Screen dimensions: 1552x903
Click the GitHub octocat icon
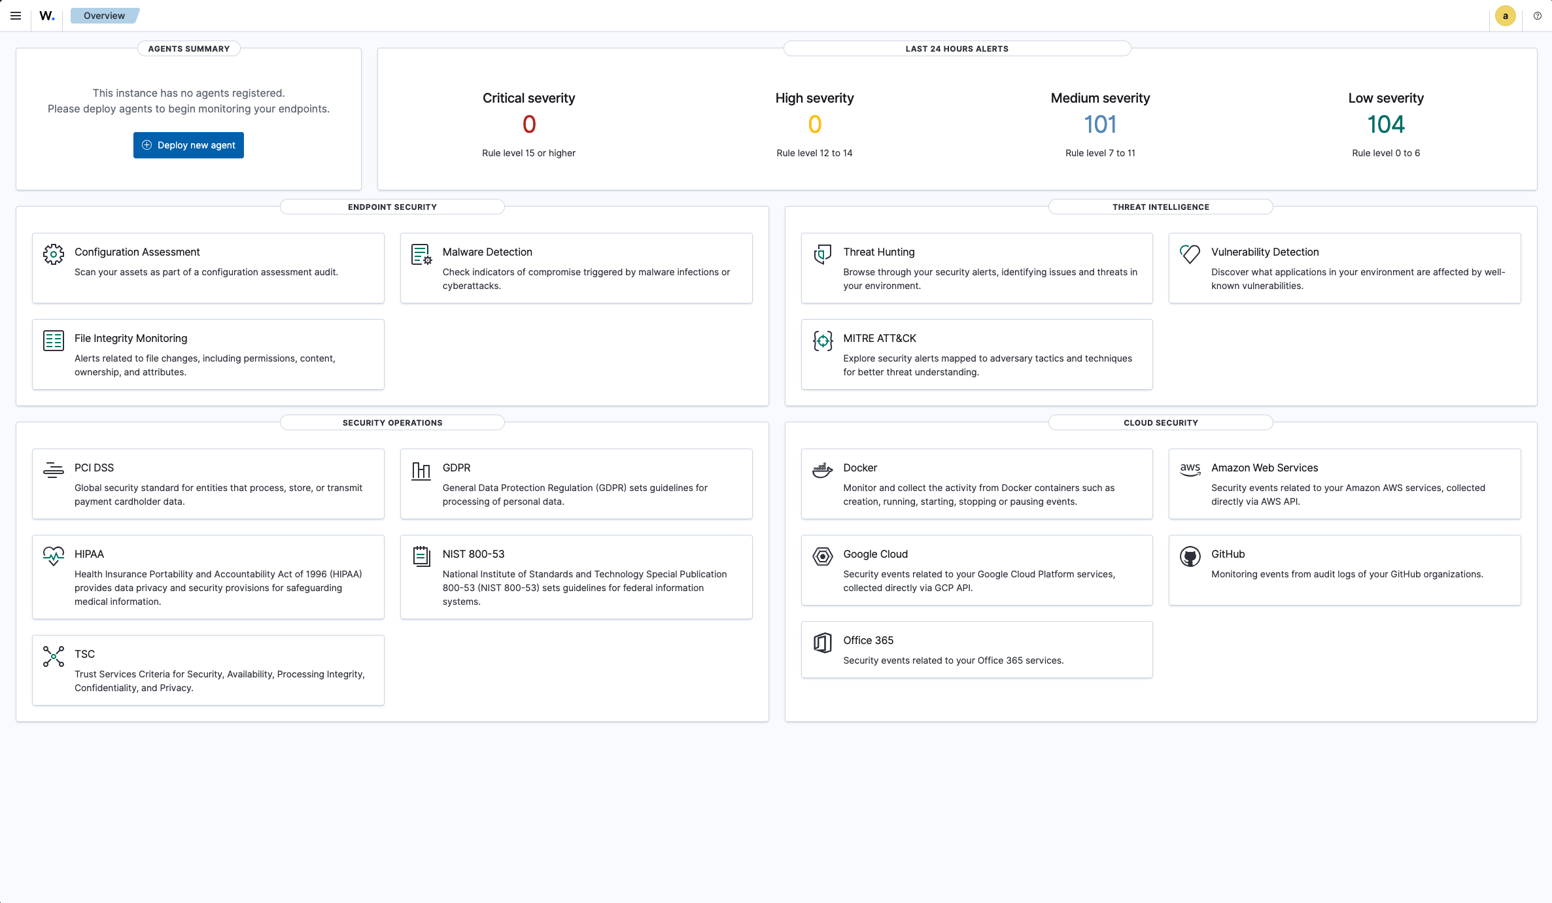tap(1190, 556)
